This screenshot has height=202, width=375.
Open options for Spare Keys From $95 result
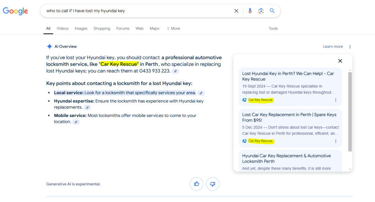coord(335,141)
